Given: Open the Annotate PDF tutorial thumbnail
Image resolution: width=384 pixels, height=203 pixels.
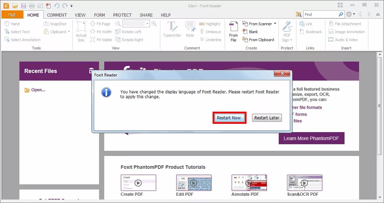Looking at the screenshot, I should [249, 183].
